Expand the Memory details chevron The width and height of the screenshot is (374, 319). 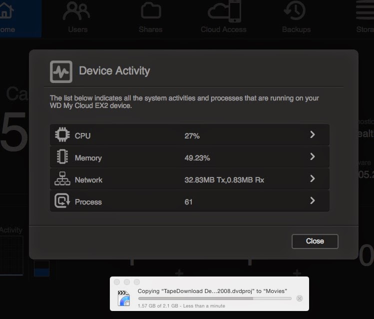[x=313, y=156]
